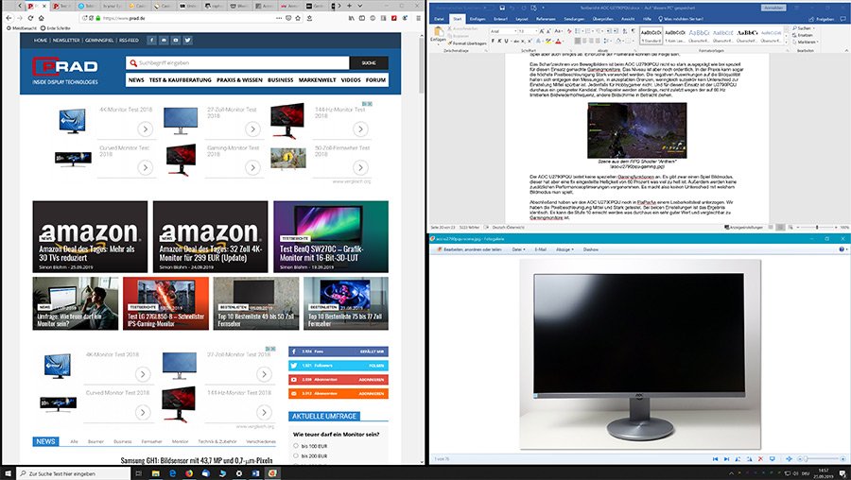This screenshot has width=851, height=480.
Task: Open Firefox library icon
Action: 352,18
